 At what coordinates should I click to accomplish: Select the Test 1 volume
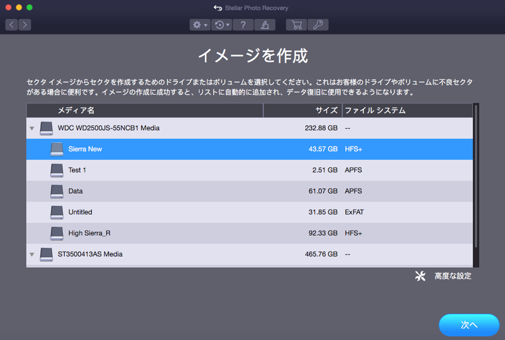tap(250, 170)
